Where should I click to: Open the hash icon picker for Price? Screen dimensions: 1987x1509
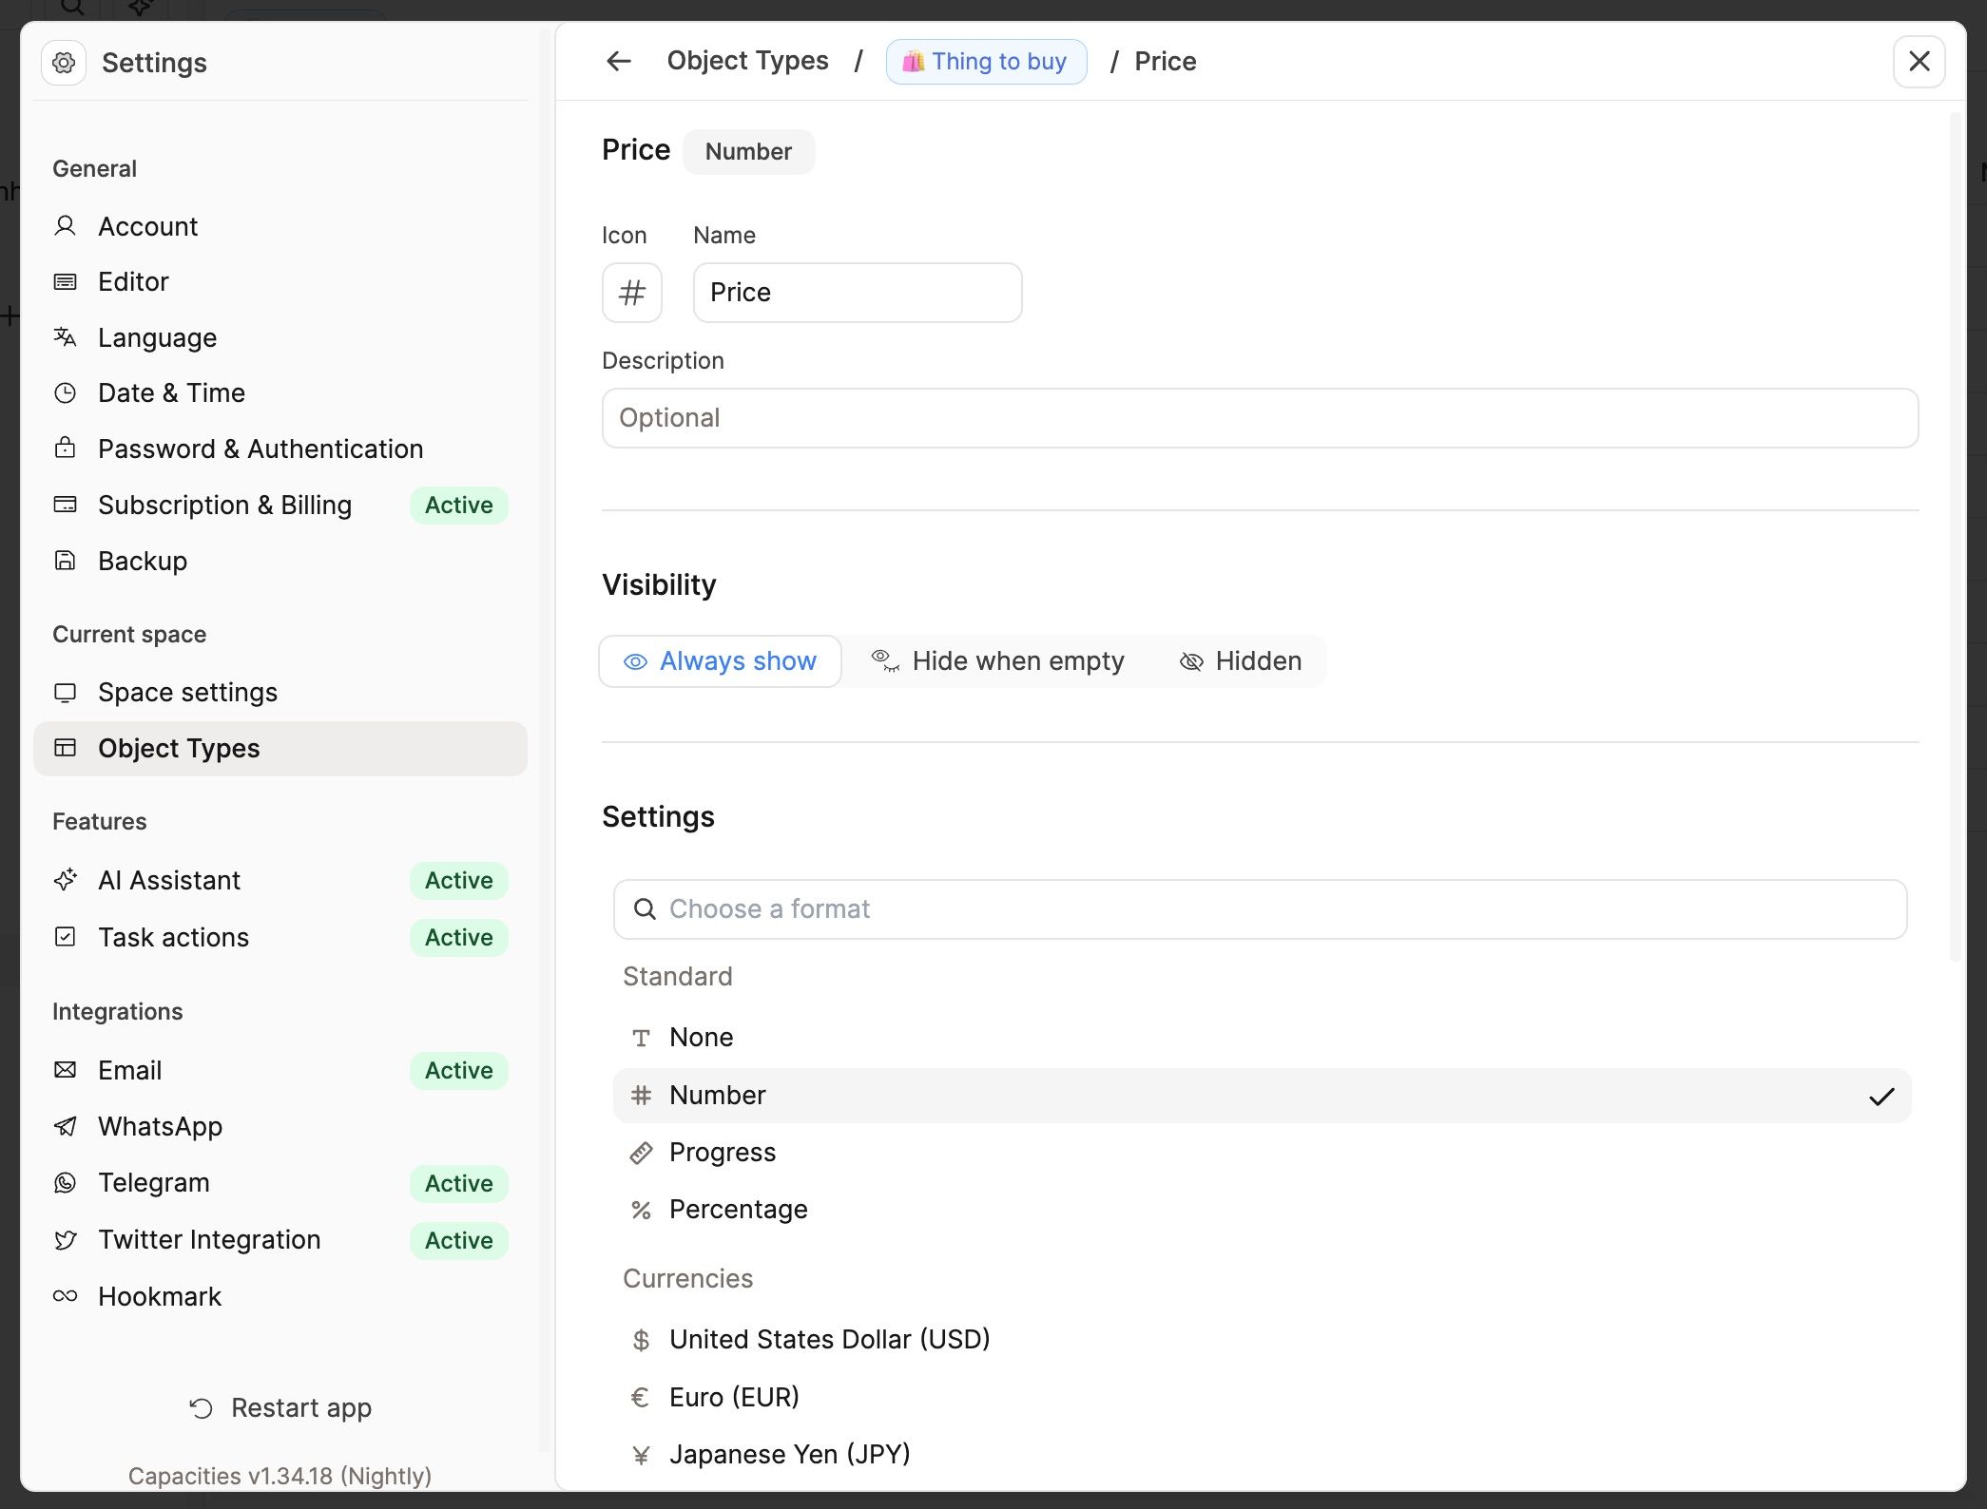(631, 293)
